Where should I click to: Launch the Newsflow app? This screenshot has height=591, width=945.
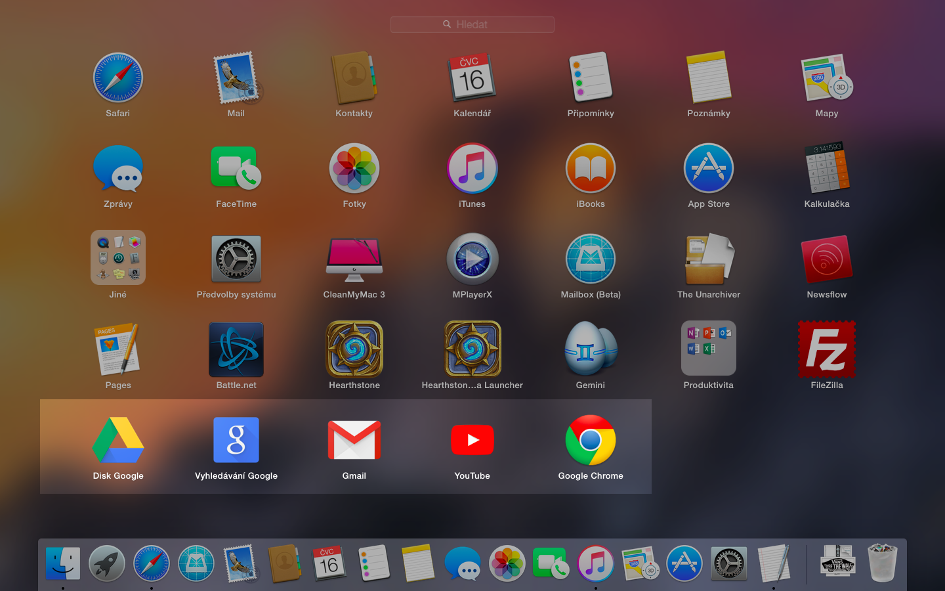pos(827,259)
